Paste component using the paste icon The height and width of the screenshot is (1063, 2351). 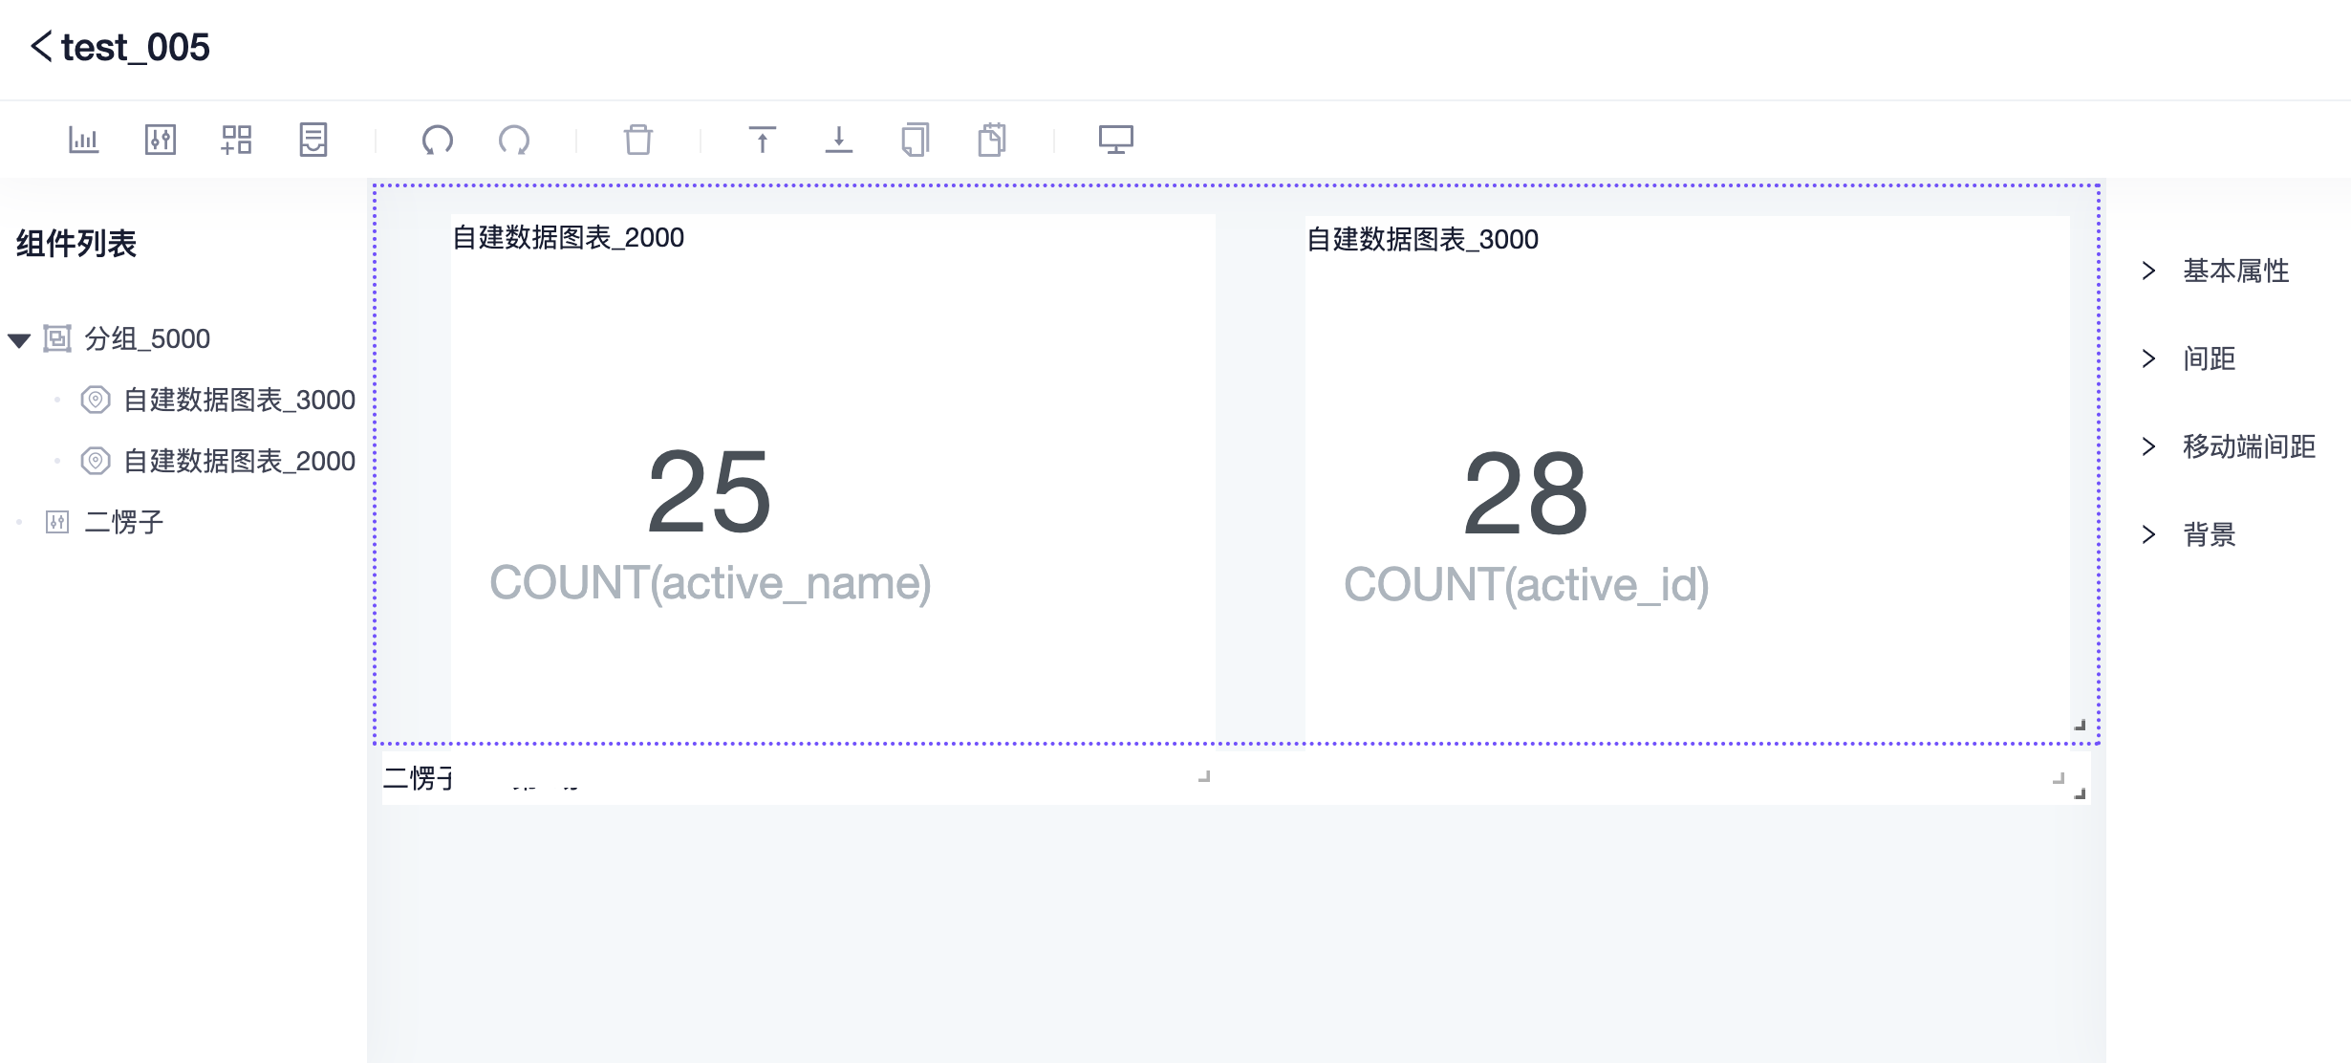click(x=992, y=140)
